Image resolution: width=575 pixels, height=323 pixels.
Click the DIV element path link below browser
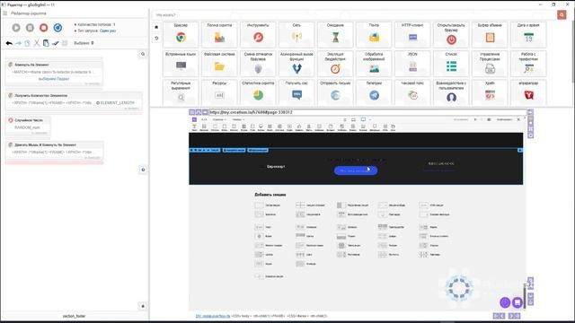click(x=213, y=316)
